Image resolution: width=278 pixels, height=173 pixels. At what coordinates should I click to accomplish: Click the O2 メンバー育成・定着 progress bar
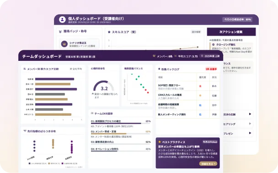pos(121,134)
